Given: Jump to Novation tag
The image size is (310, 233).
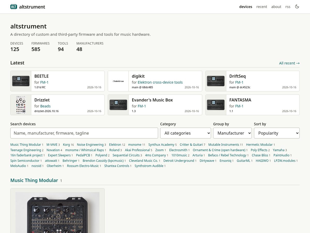Looking at the screenshot, I should 53,150.
